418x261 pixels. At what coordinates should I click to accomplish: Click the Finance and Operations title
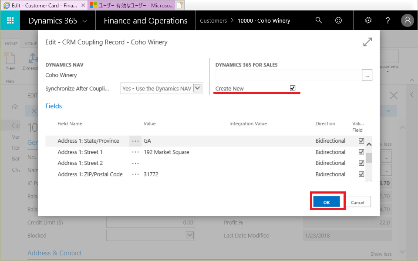[145, 21]
